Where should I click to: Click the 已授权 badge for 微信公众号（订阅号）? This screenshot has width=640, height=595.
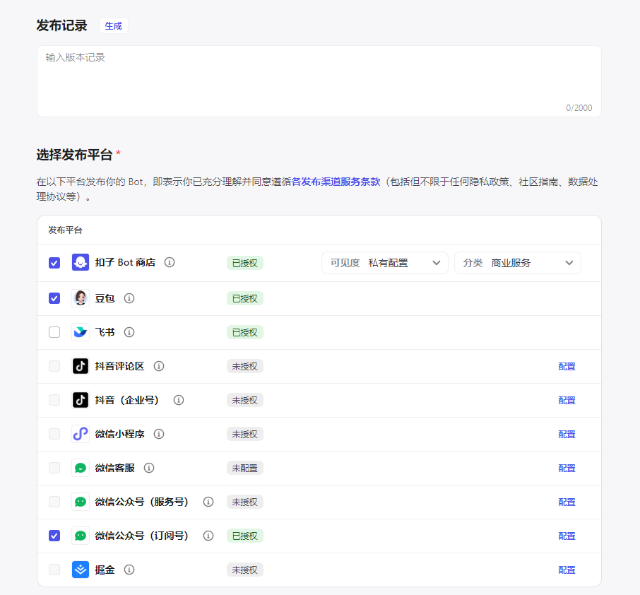click(245, 536)
